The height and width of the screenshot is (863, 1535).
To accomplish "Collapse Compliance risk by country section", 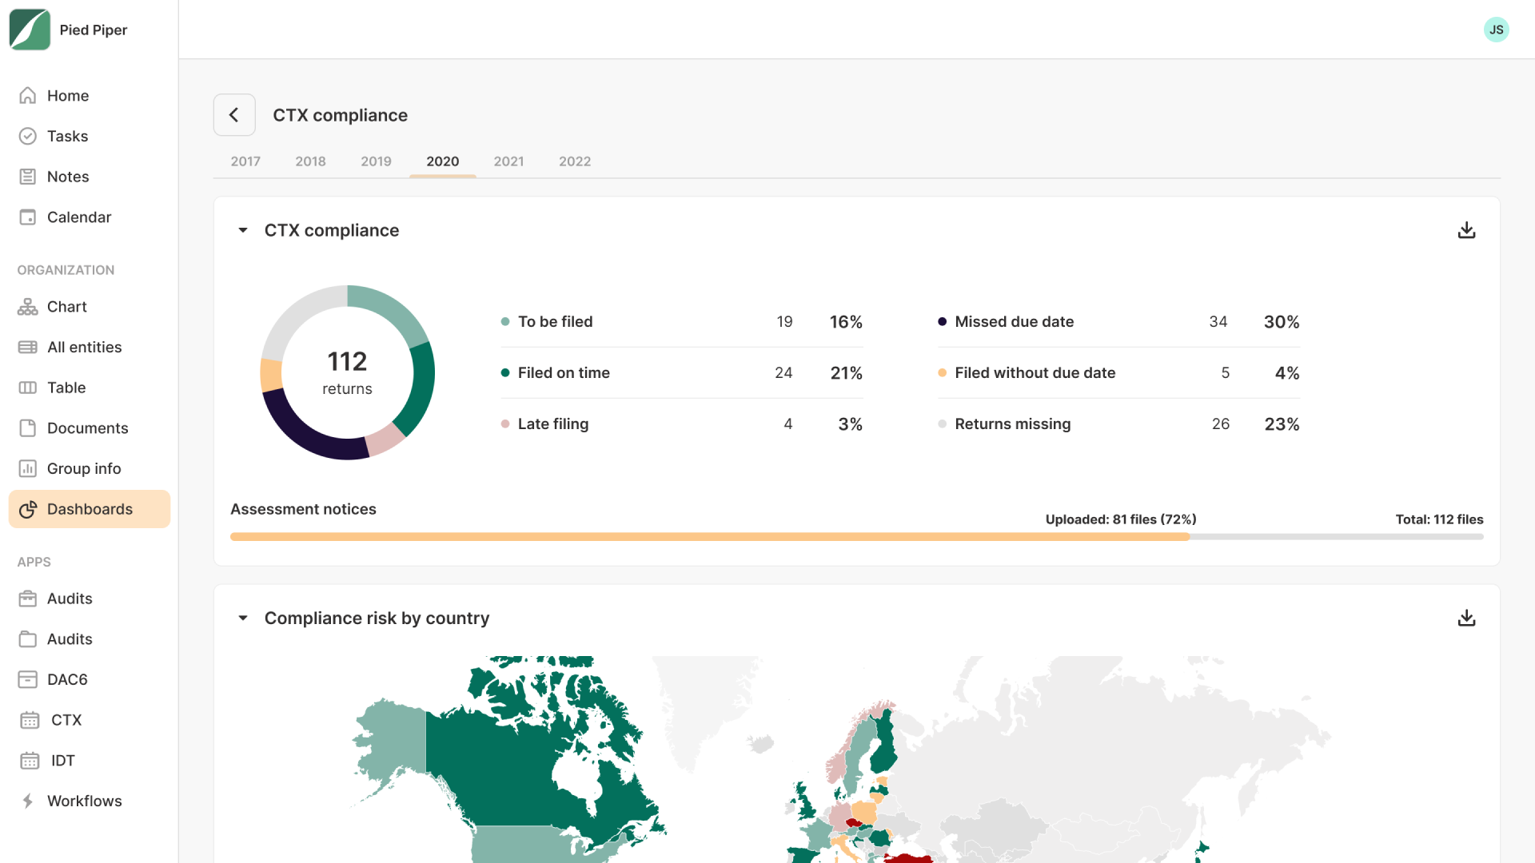I will 243,618.
